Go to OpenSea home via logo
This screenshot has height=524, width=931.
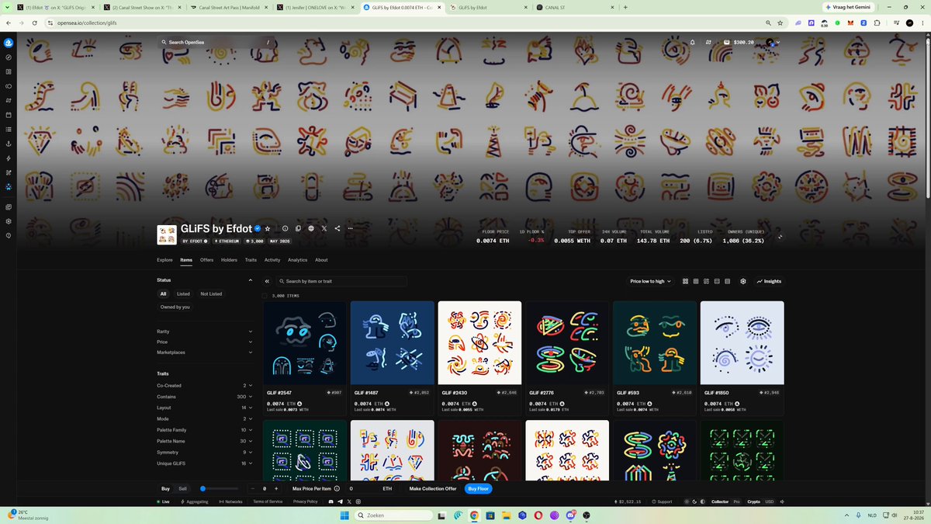(8, 43)
